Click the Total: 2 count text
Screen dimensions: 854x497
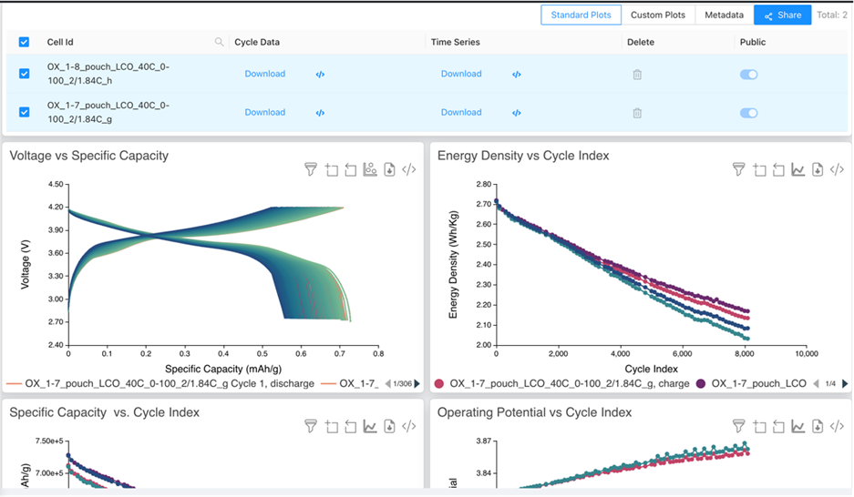tap(831, 15)
